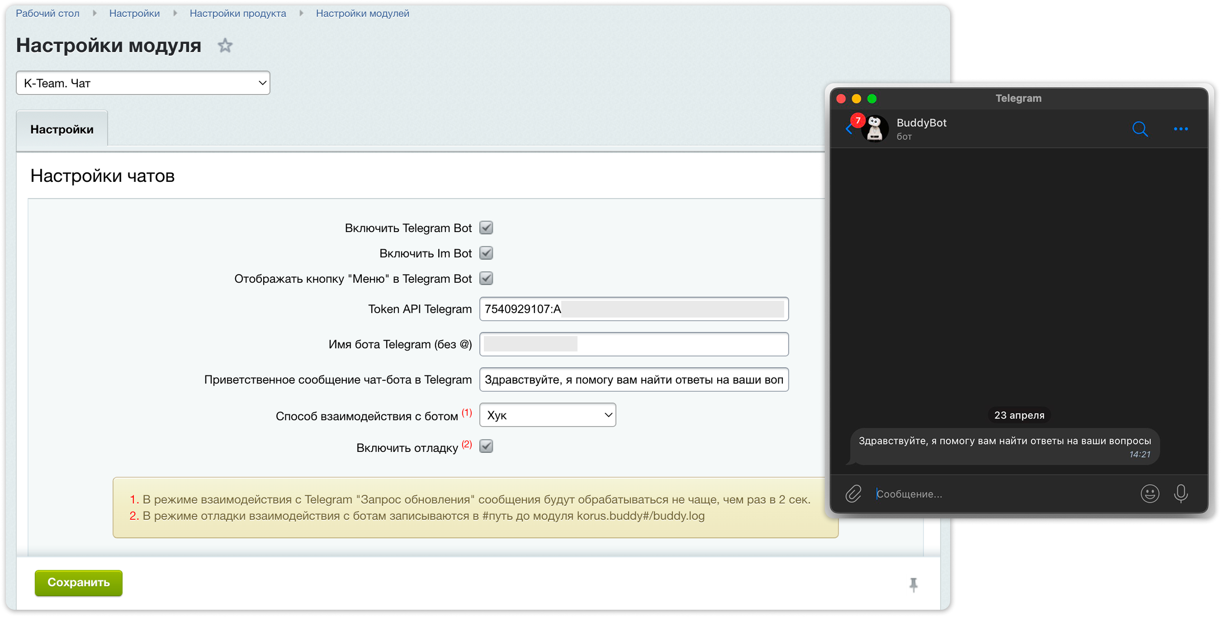The height and width of the screenshot is (617, 1221).
Task: Click footnote (1) next to interaction method
Action: coord(466,412)
